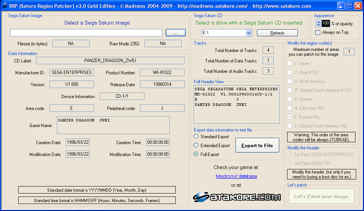Viewport: 364px width, 211px height.
Task: Click the Satakore.com logo
Action: tap(237, 197)
